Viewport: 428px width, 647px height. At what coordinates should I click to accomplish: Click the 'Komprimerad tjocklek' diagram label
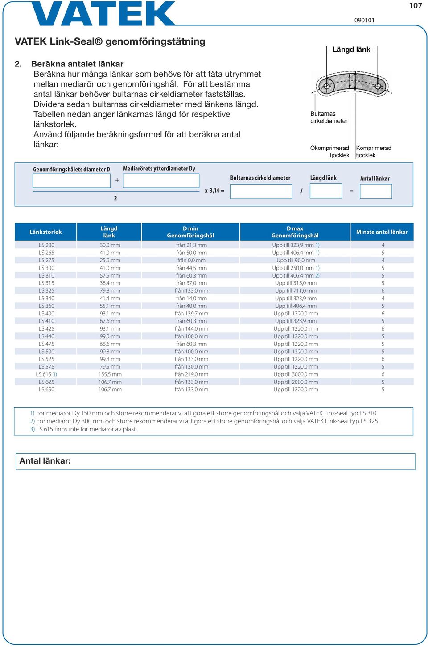[x=374, y=152]
